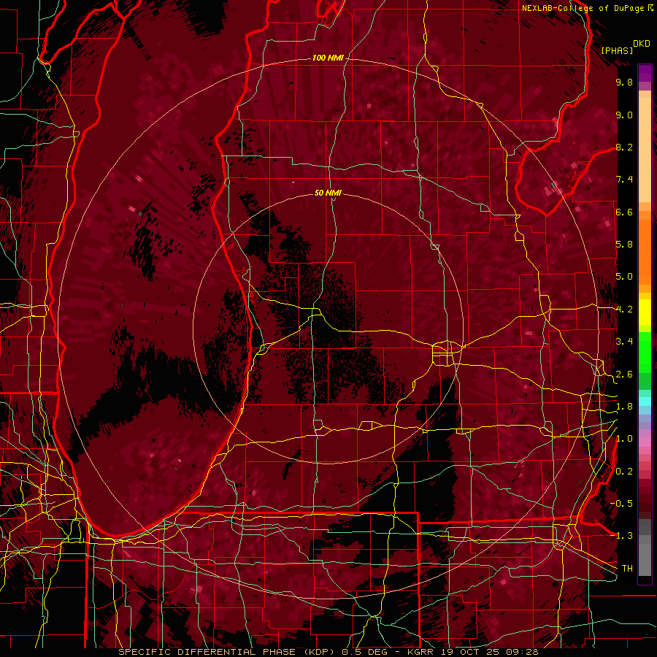
Task: Click the 50 NMI range ring label
Action: [x=328, y=193]
